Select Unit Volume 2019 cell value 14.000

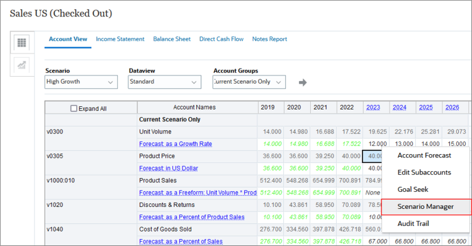[271, 132]
